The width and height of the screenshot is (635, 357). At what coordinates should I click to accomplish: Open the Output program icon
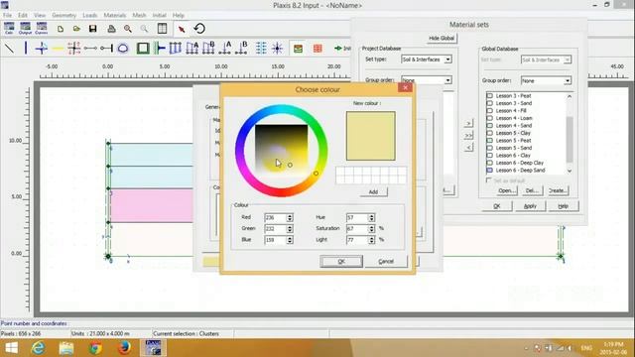(x=25, y=29)
